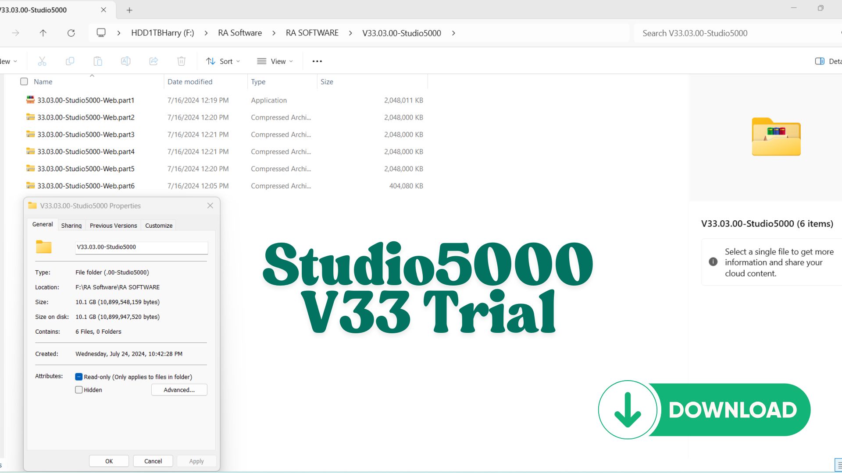842x473 pixels.
Task: Click the Rename icon on the toolbar
Action: [x=125, y=61]
